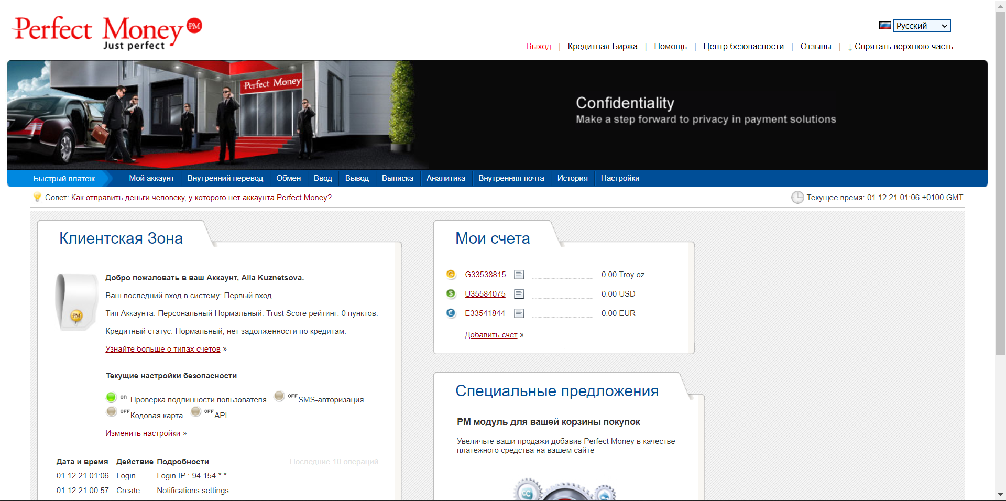Open statement icon for G33538815
The height and width of the screenshot is (501, 1006).
coord(519,275)
